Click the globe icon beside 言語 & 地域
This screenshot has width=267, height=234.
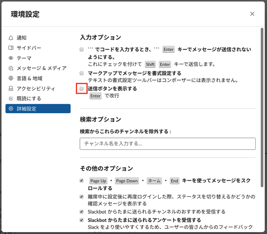[x=11, y=78]
